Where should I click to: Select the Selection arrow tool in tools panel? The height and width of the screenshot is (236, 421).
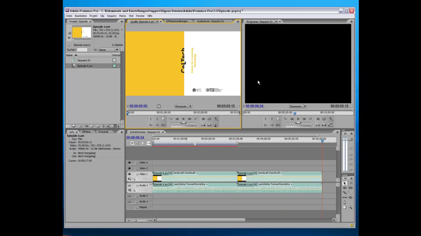click(344, 183)
